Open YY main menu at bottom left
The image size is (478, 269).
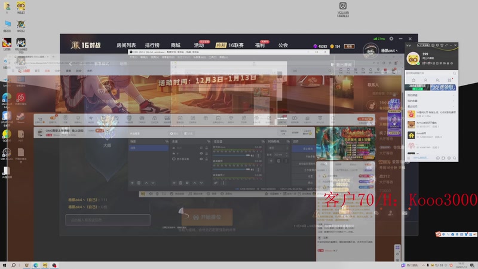(x=409, y=158)
